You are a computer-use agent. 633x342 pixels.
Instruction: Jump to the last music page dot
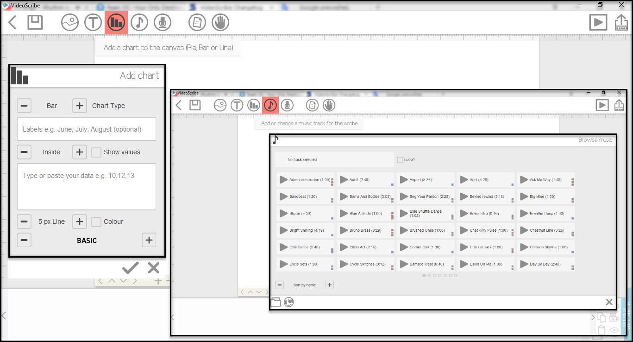point(456,276)
